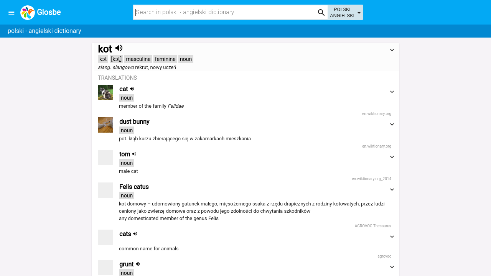Viewport: 491px width, 276px height.
Task: Expand details for the "kot" headword entry
Action: (392, 50)
